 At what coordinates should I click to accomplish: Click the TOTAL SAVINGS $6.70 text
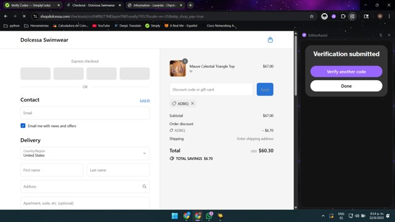pyautogui.click(x=194, y=158)
